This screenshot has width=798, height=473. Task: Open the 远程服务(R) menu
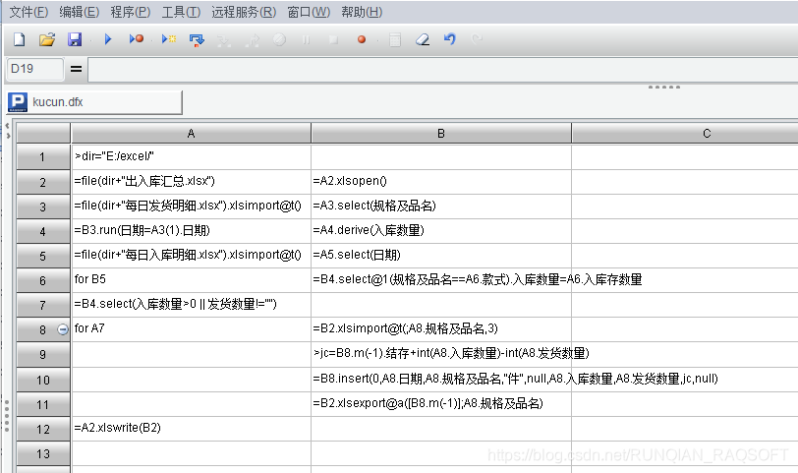[244, 12]
